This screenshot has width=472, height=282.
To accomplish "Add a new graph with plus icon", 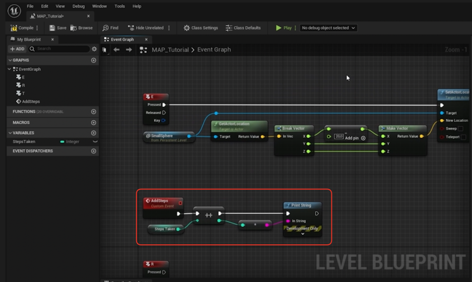I will (94, 60).
